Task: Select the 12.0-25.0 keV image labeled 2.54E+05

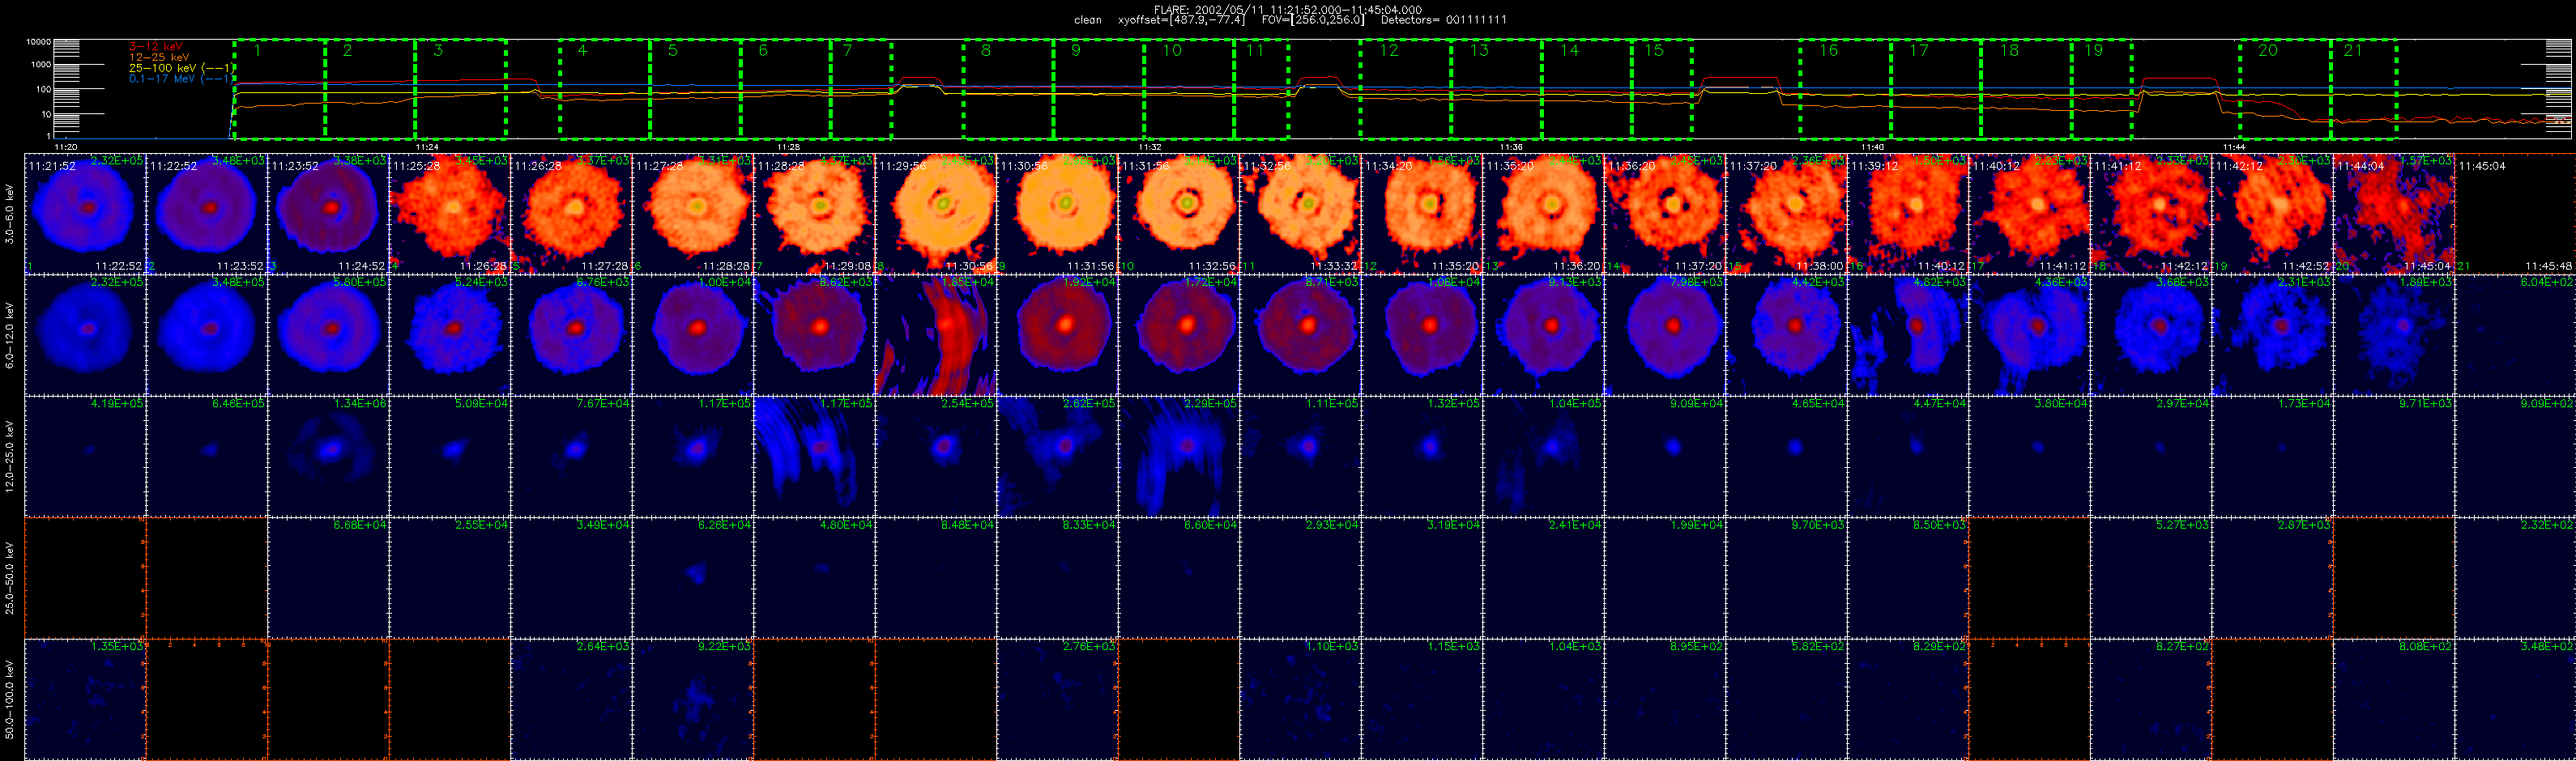Action: 936,456
